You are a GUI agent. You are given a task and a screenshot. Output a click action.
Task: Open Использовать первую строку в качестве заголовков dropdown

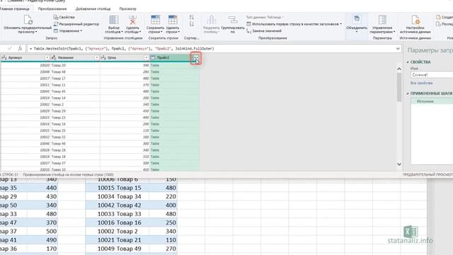click(x=294, y=24)
